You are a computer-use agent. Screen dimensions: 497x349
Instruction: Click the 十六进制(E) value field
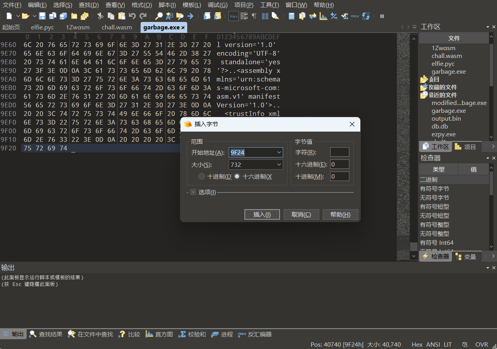click(340, 165)
